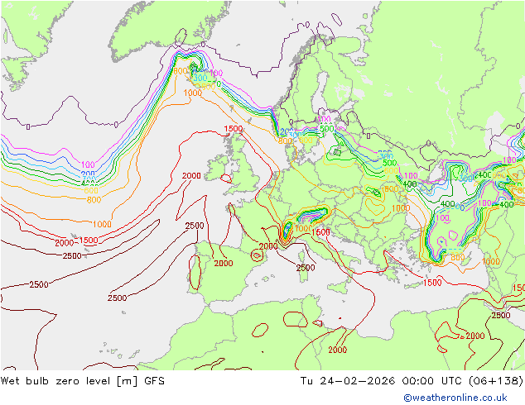Click the green 400 label on the western Black Sea
Image resolution: width=525 pixels, height=405 pixels.
(x=448, y=204)
